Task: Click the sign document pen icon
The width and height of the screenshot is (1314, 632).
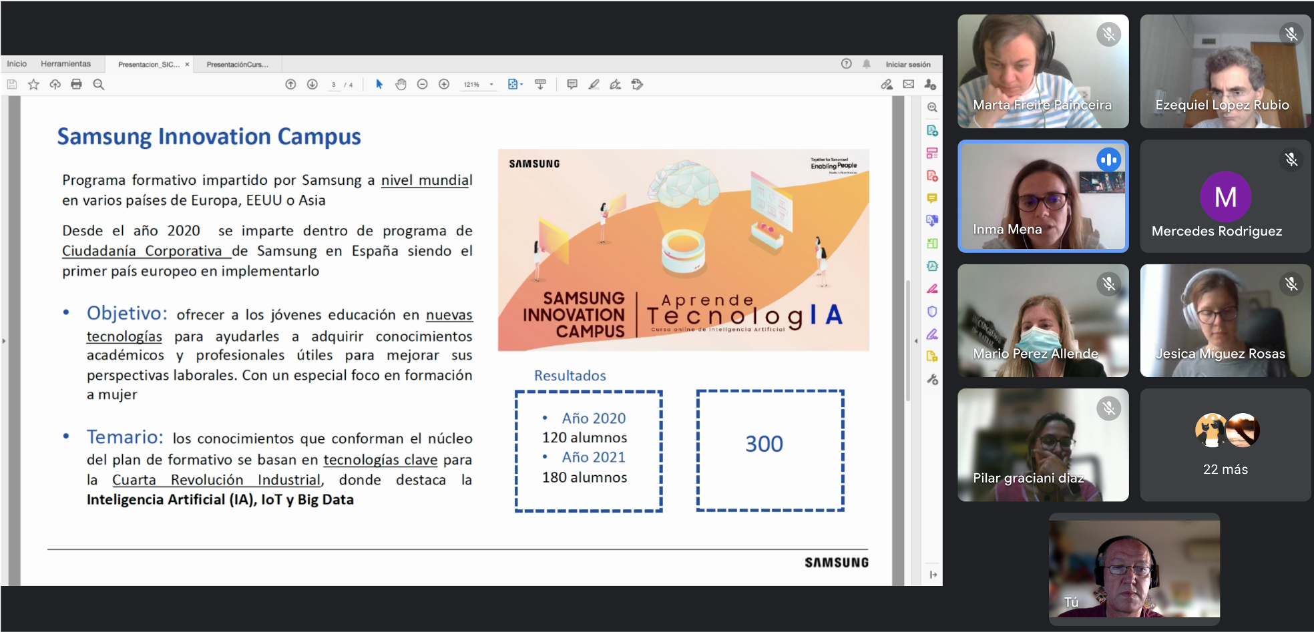Action: 616,84
